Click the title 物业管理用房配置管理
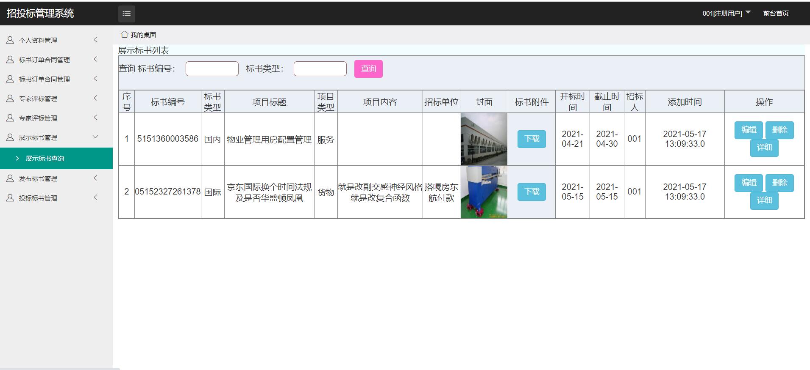810x370 pixels. 269,140
